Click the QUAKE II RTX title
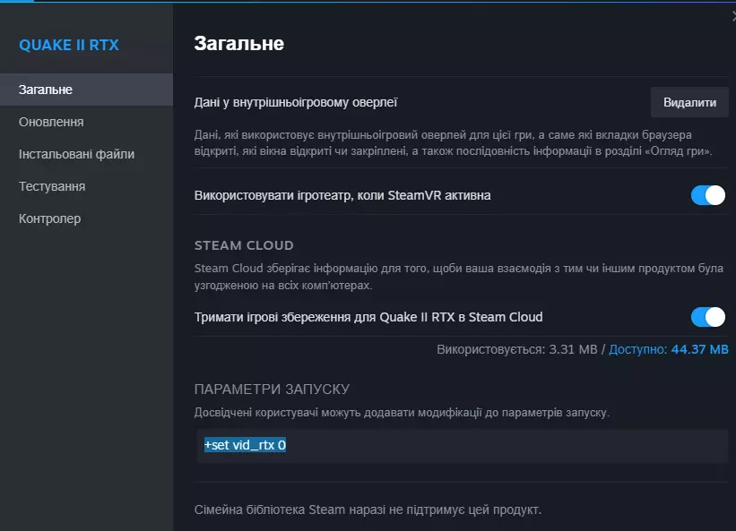736x531 pixels. [69, 45]
